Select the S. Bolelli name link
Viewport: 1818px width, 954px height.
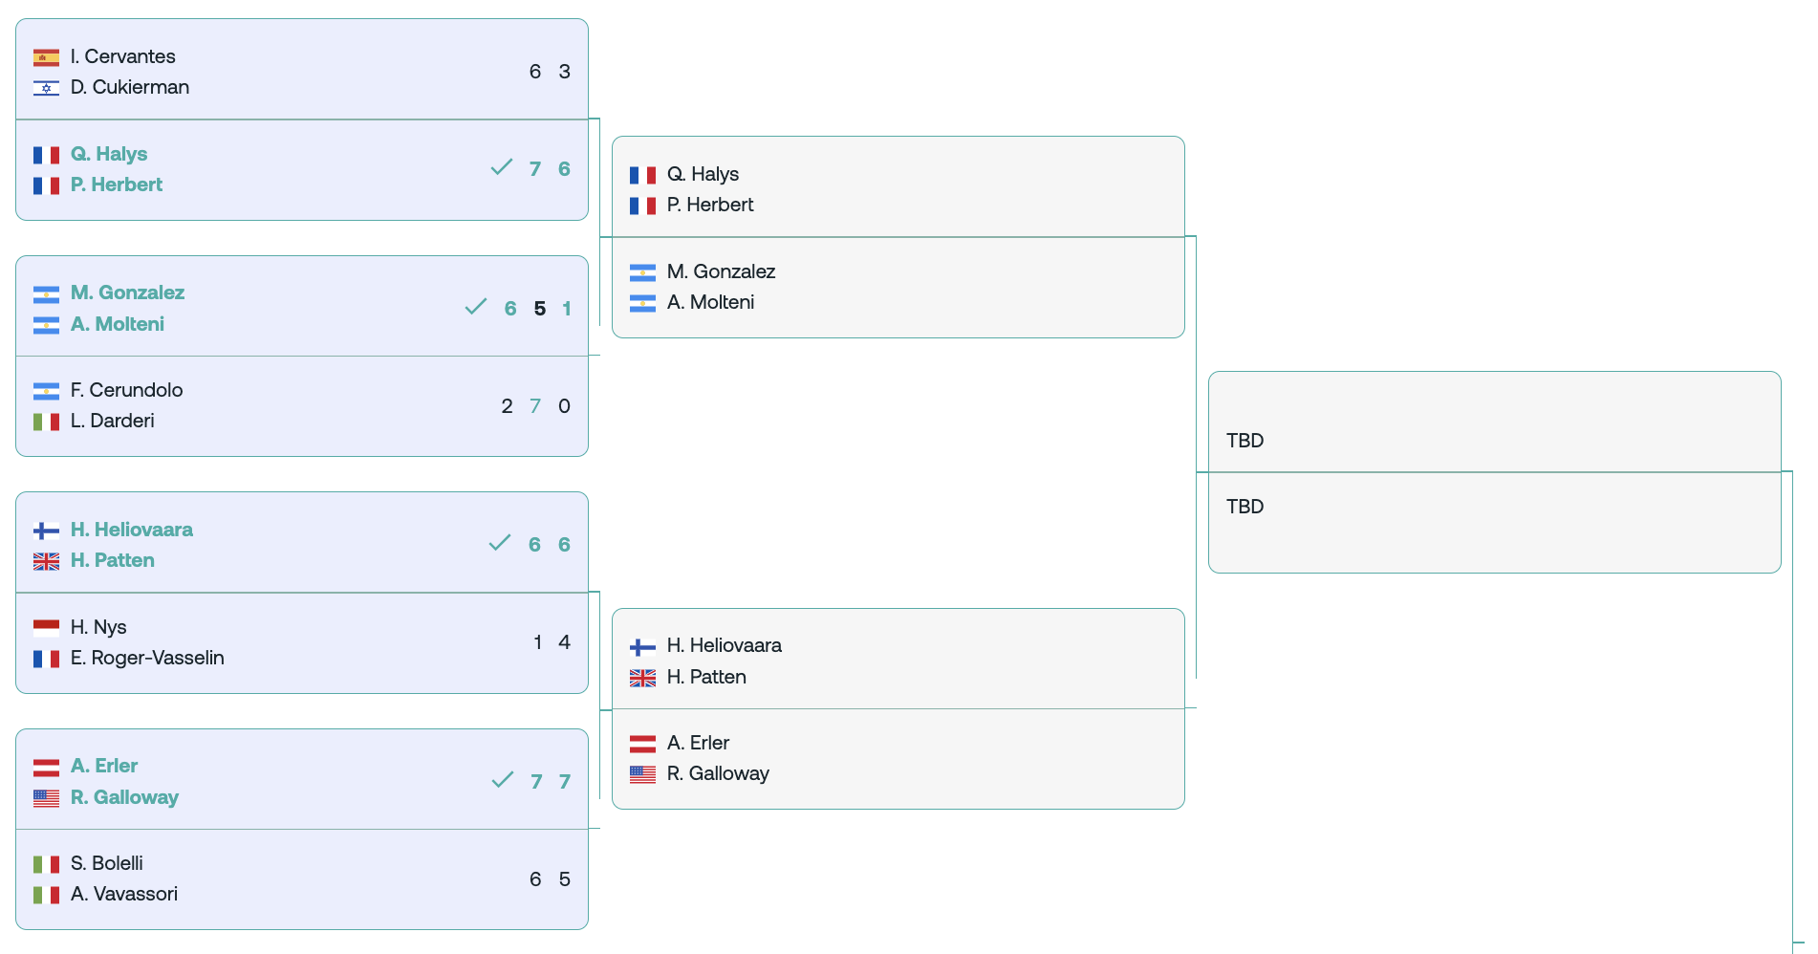106,863
